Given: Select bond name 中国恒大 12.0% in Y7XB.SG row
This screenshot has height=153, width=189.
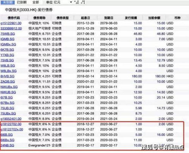Looking at the screenshot, I should [39, 55].
